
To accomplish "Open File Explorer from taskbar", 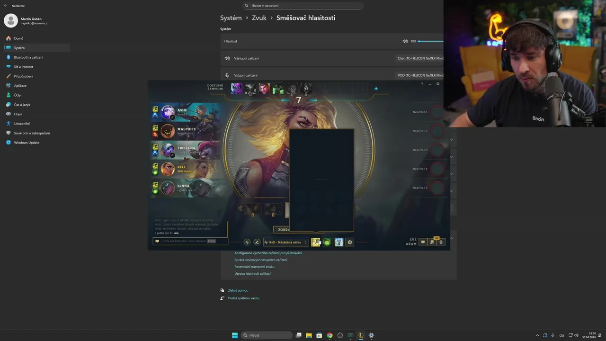I will point(309,335).
